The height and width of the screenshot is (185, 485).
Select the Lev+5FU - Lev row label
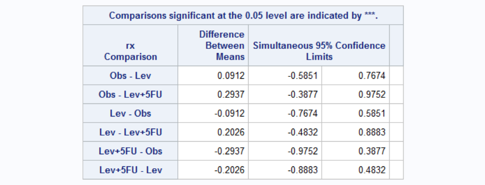tap(130, 170)
